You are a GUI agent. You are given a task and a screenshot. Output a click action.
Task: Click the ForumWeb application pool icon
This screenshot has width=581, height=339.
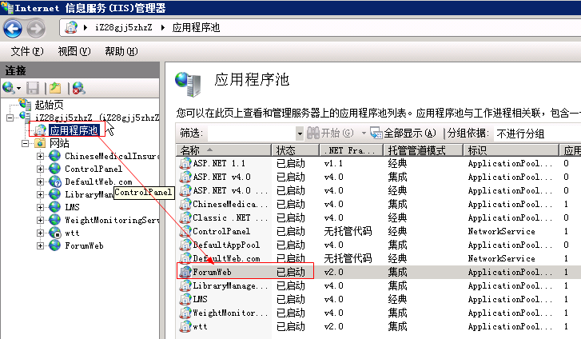185,272
